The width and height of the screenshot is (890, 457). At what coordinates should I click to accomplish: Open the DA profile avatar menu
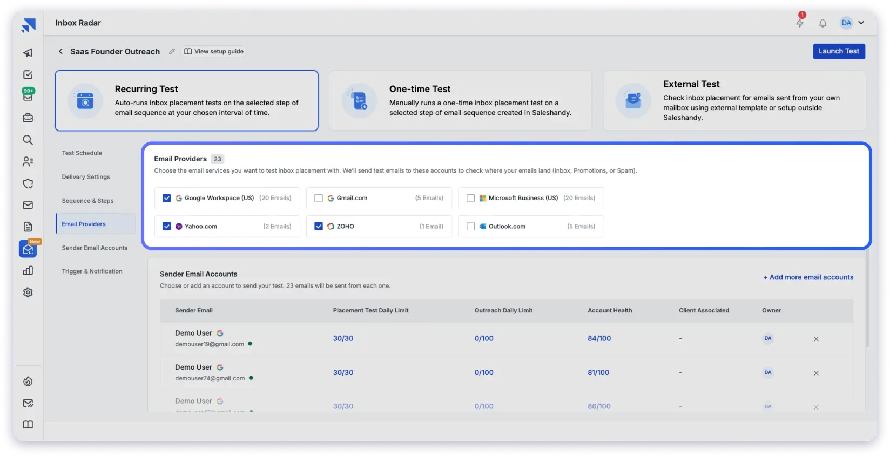(x=846, y=23)
